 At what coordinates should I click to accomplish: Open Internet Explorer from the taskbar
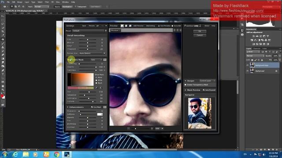15,154
